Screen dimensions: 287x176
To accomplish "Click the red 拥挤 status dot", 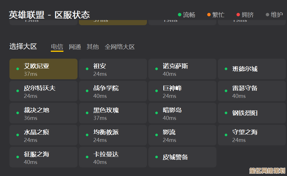I will point(238,15).
